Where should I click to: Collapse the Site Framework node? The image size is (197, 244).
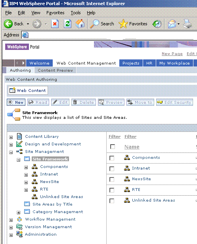pyautogui.click(x=18, y=160)
